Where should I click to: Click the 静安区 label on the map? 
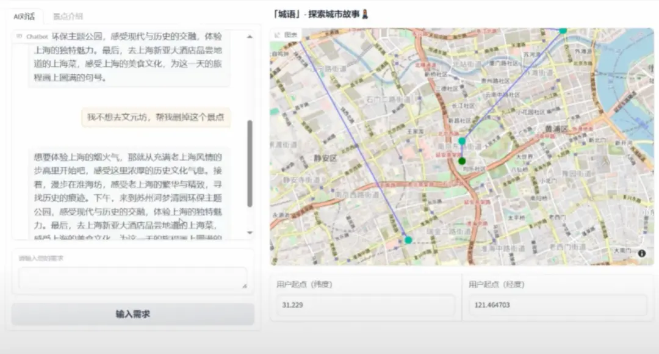pyautogui.click(x=325, y=159)
